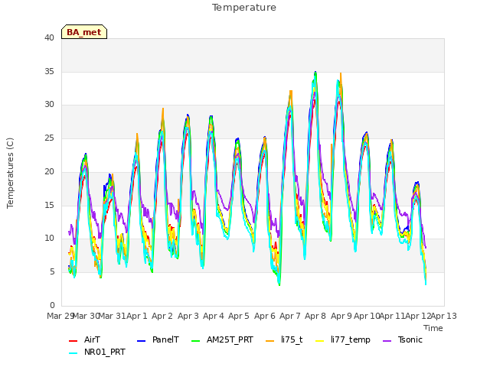
Task: Click the 5 y-axis tick label
Action: (x=52, y=272)
